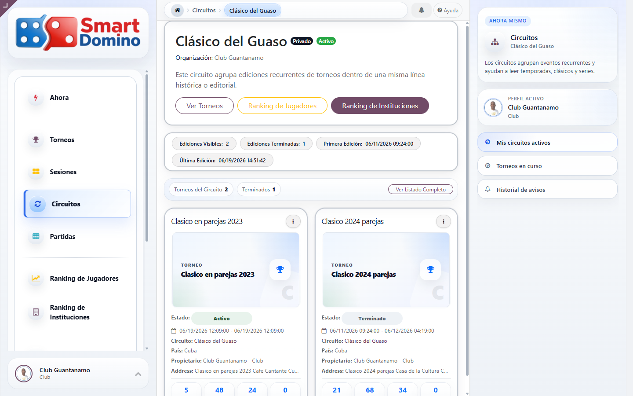Select the Terminados 1 tab
Viewport: 633px width, 396px height.
pos(258,190)
